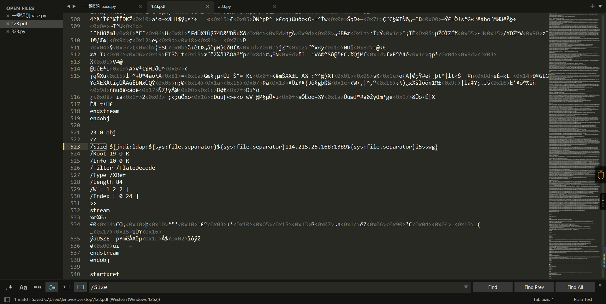Image resolution: width=606 pixels, height=304 pixels.
Task: Go to previous tab with left arrow
Action: point(68,6)
